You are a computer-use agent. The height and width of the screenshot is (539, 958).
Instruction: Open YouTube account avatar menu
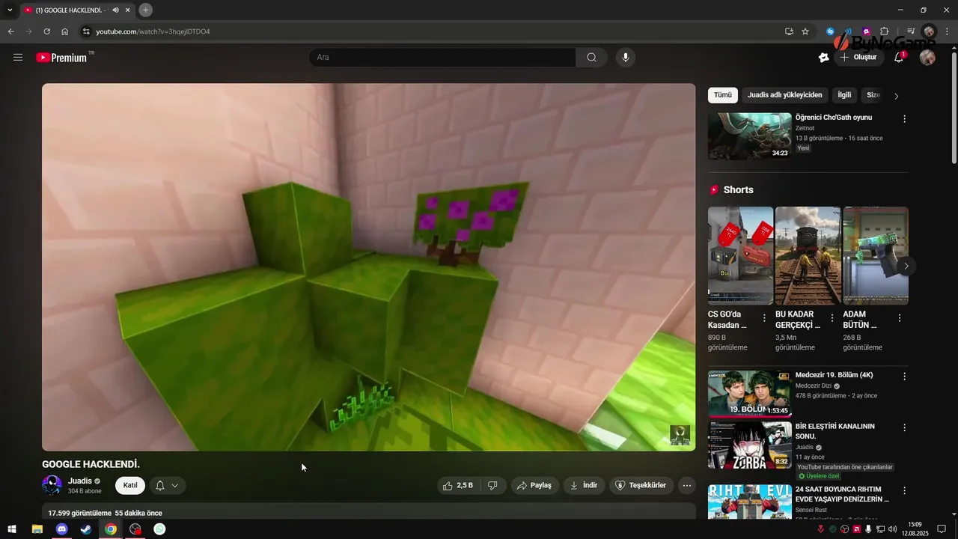click(x=927, y=57)
